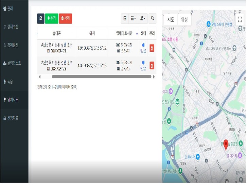This screenshot has height=185, width=247.
Task: Click the red 삭제 button
Action: pyautogui.click(x=66, y=18)
